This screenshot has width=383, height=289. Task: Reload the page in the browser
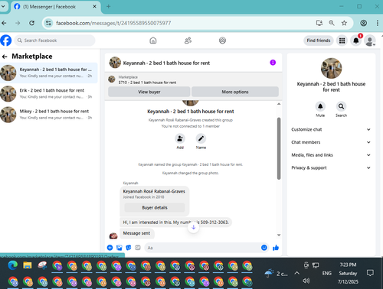pyautogui.click(x=31, y=23)
